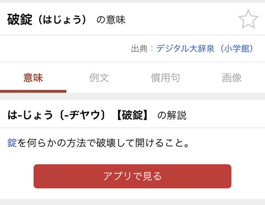Click the の解説 text in heading

[x=172, y=115]
